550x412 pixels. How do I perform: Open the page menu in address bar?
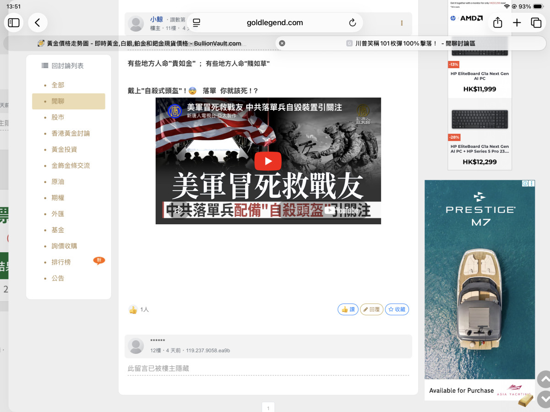coord(196,23)
